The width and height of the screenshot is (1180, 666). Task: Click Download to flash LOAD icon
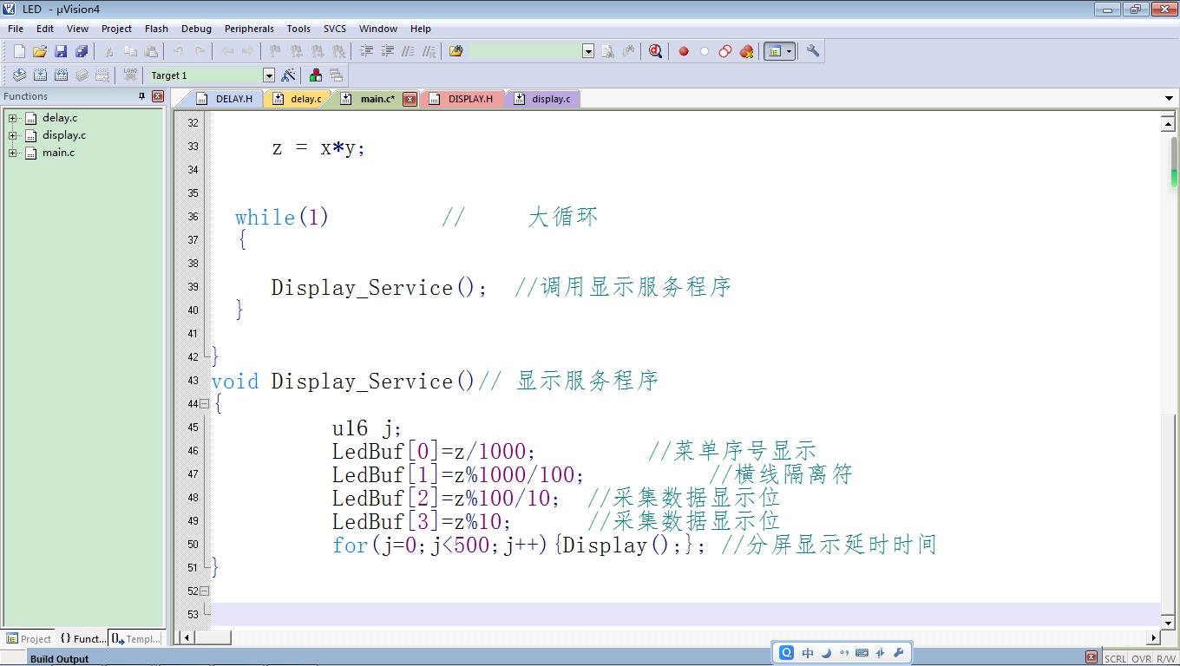pos(130,75)
